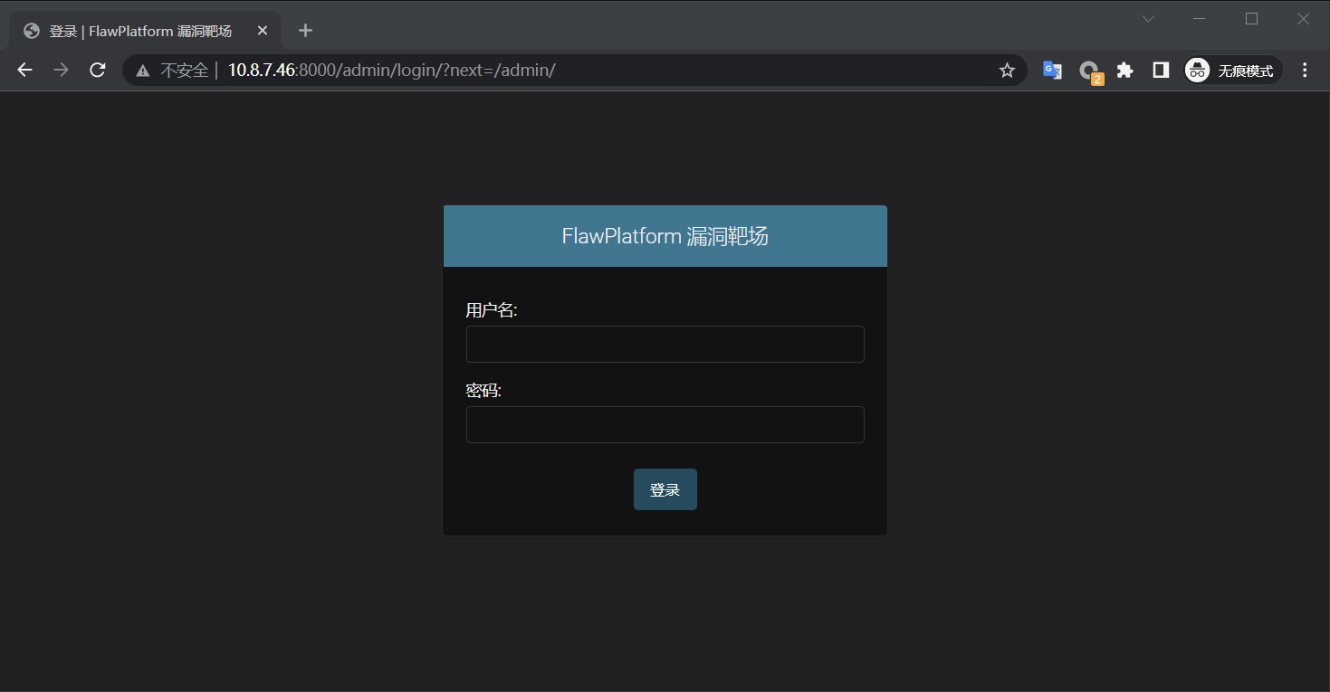This screenshot has width=1330, height=692.
Task: Click the not-secure warning triangle icon
Action: (x=143, y=71)
